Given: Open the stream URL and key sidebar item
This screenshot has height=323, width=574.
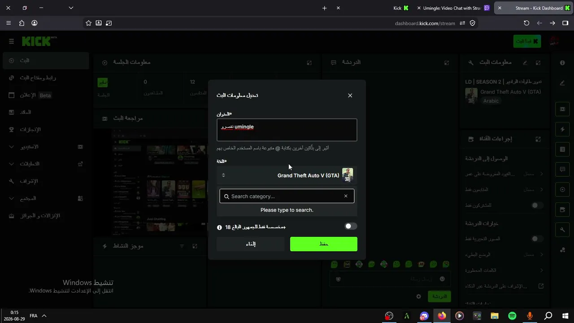Looking at the screenshot, I should click(46, 78).
